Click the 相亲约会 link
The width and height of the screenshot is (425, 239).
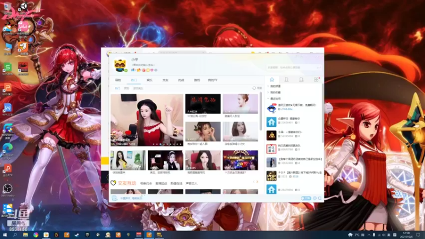tap(146, 183)
